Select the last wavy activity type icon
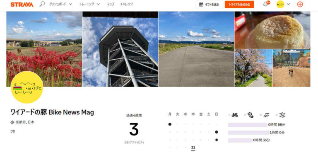 coord(282,115)
